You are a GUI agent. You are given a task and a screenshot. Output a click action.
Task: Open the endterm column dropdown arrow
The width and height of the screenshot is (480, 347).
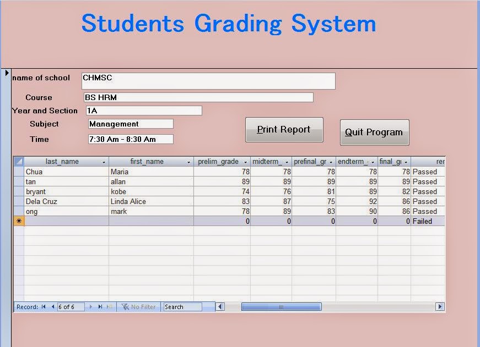[374, 161]
